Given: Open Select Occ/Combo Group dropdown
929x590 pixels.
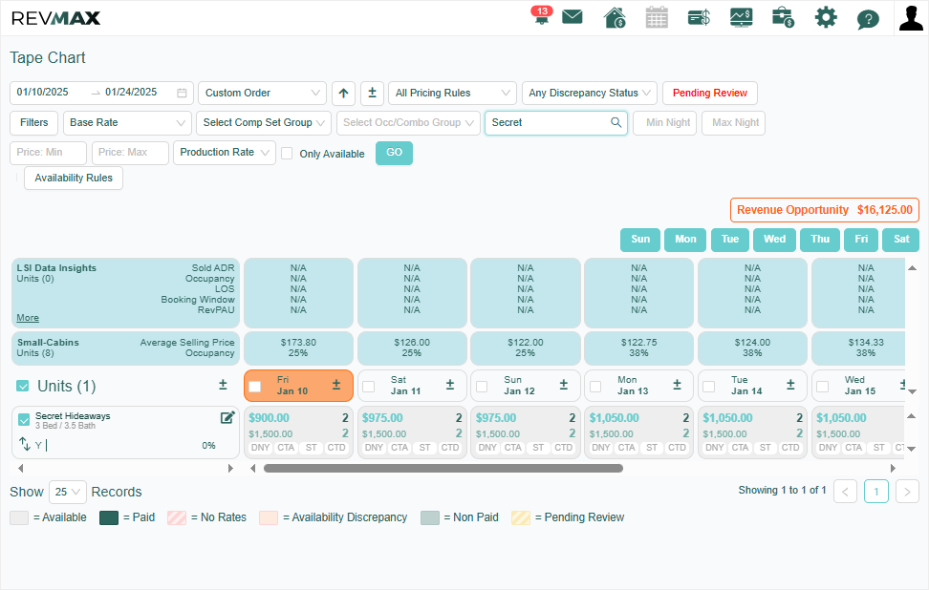Looking at the screenshot, I should [408, 122].
